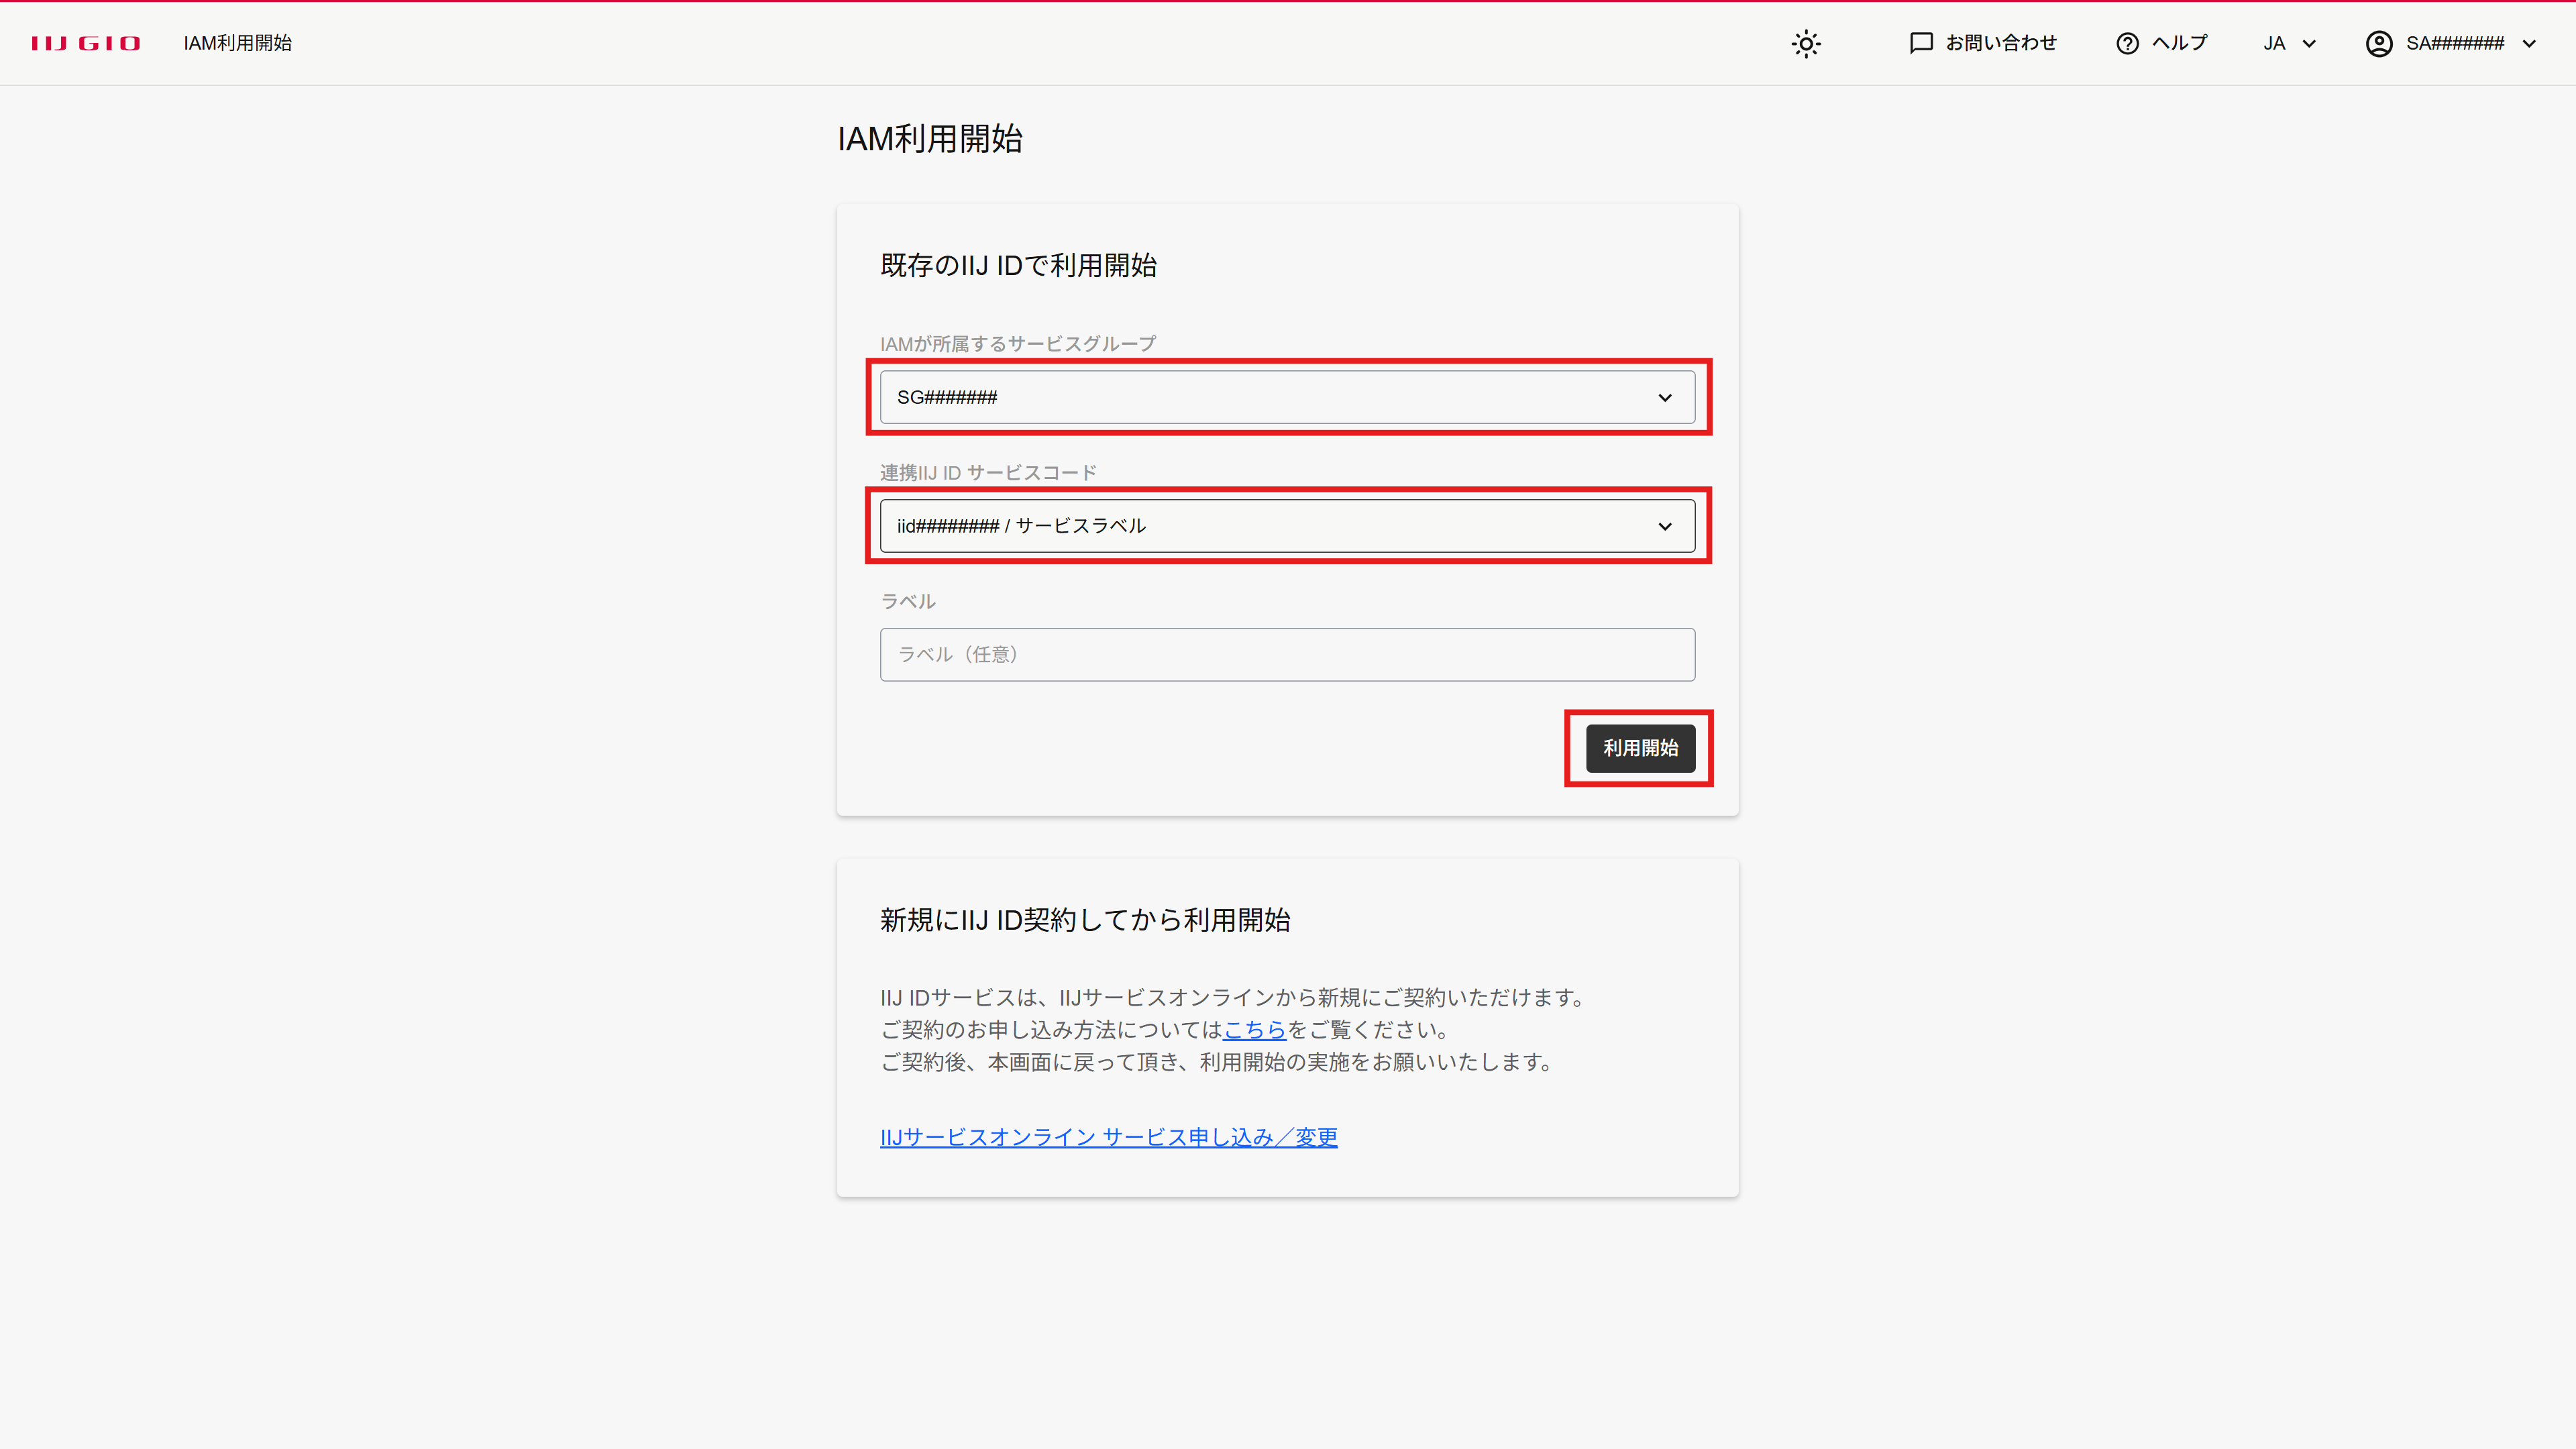Click the ヘルプ menu text
Screen dimensions: 2576x1449
(x=2180, y=43)
